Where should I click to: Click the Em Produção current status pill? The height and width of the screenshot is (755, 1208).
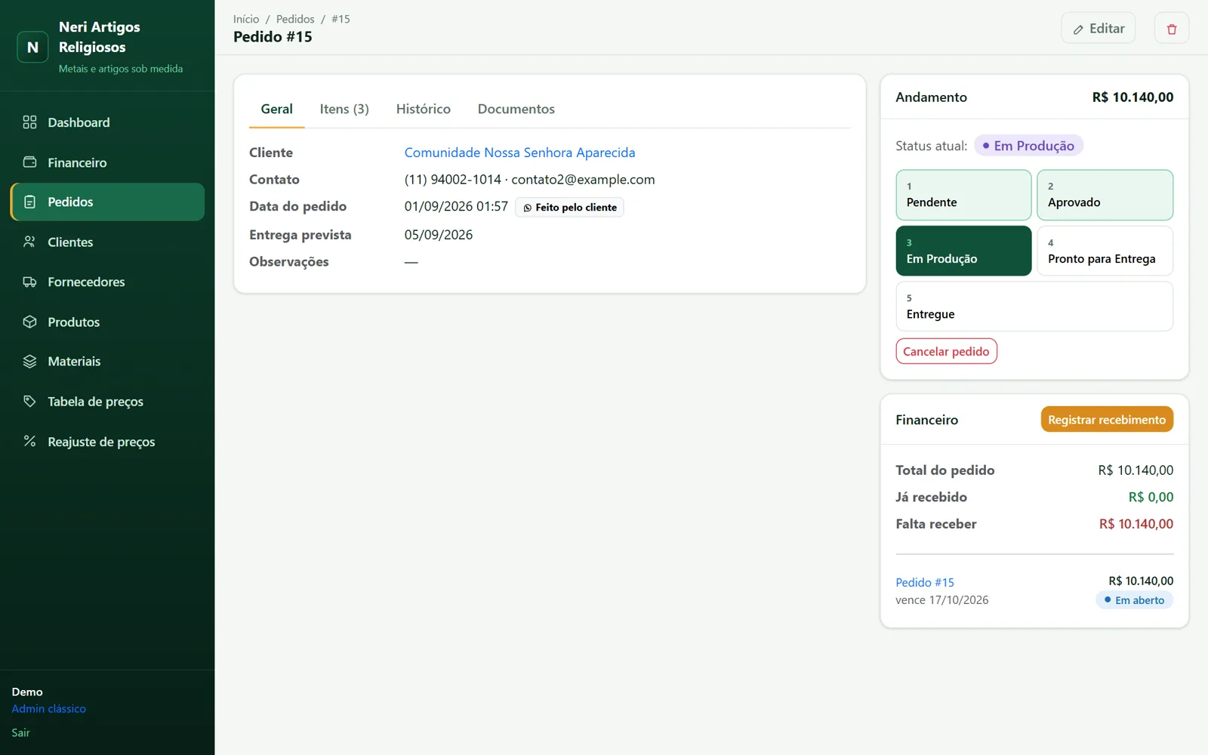[x=1028, y=146]
